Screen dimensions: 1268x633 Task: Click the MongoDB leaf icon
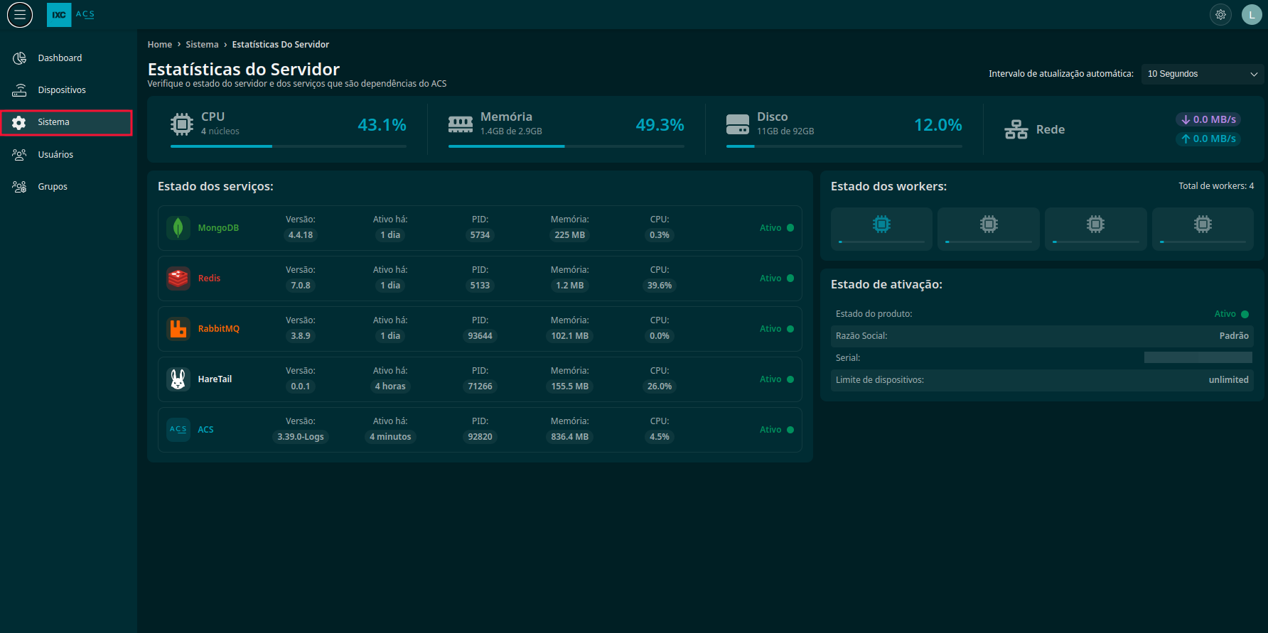(178, 228)
